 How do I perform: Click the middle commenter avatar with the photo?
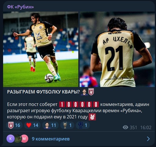(x=18, y=139)
